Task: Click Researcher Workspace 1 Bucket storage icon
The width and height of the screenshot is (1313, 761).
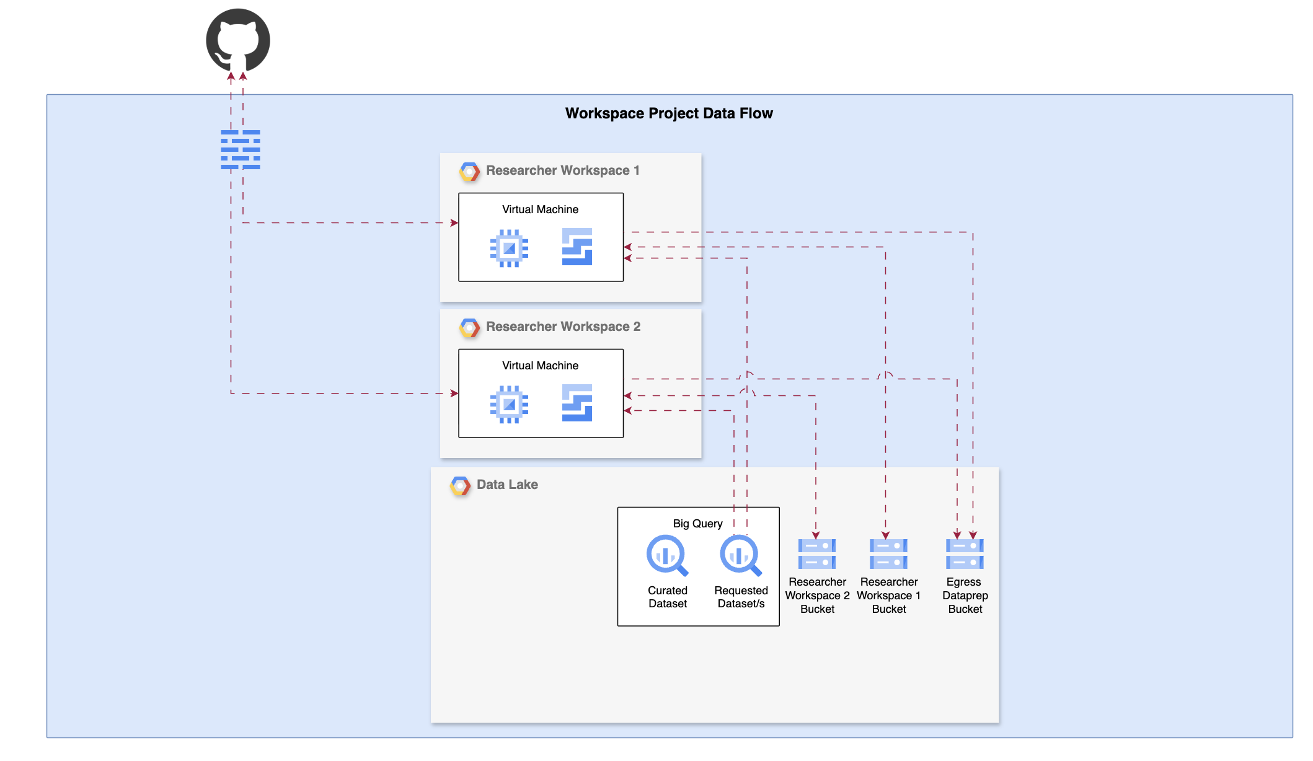Action: (888, 554)
